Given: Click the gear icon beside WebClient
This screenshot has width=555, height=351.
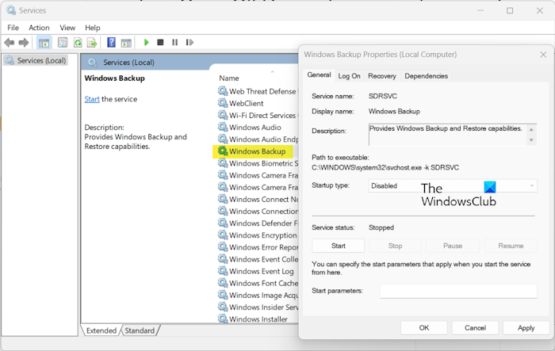Looking at the screenshot, I should (x=223, y=103).
